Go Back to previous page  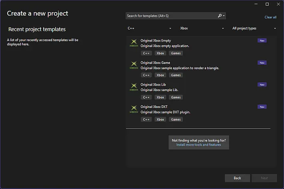tap(237, 178)
